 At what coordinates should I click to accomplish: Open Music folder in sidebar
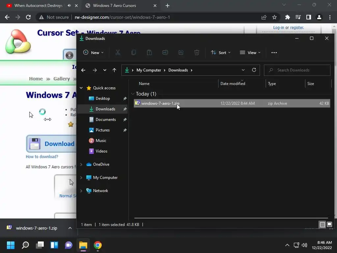101,140
